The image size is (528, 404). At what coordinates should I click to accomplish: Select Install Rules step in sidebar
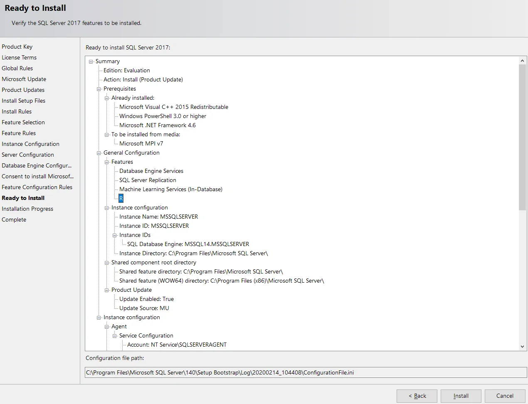click(x=17, y=111)
